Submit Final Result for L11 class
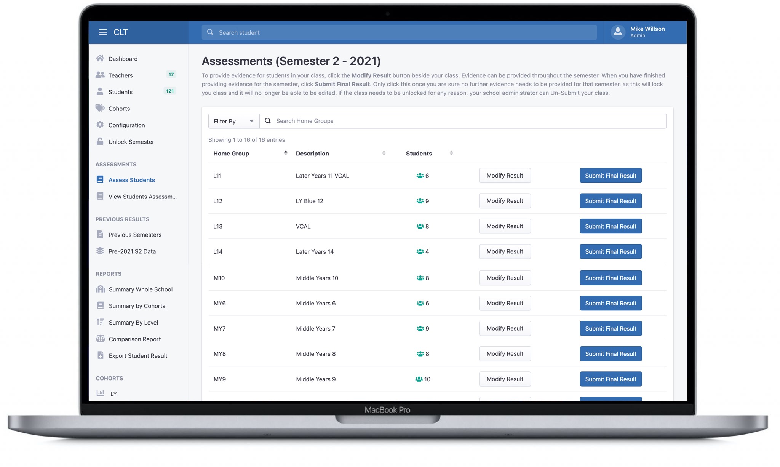This screenshot has width=780, height=467. point(610,176)
